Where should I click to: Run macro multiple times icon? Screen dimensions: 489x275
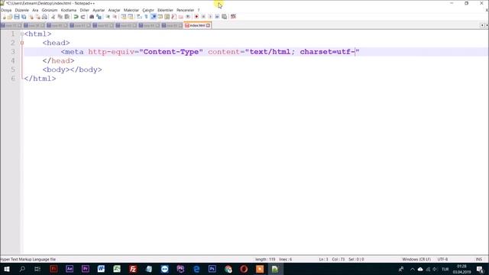[x=217, y=17]
